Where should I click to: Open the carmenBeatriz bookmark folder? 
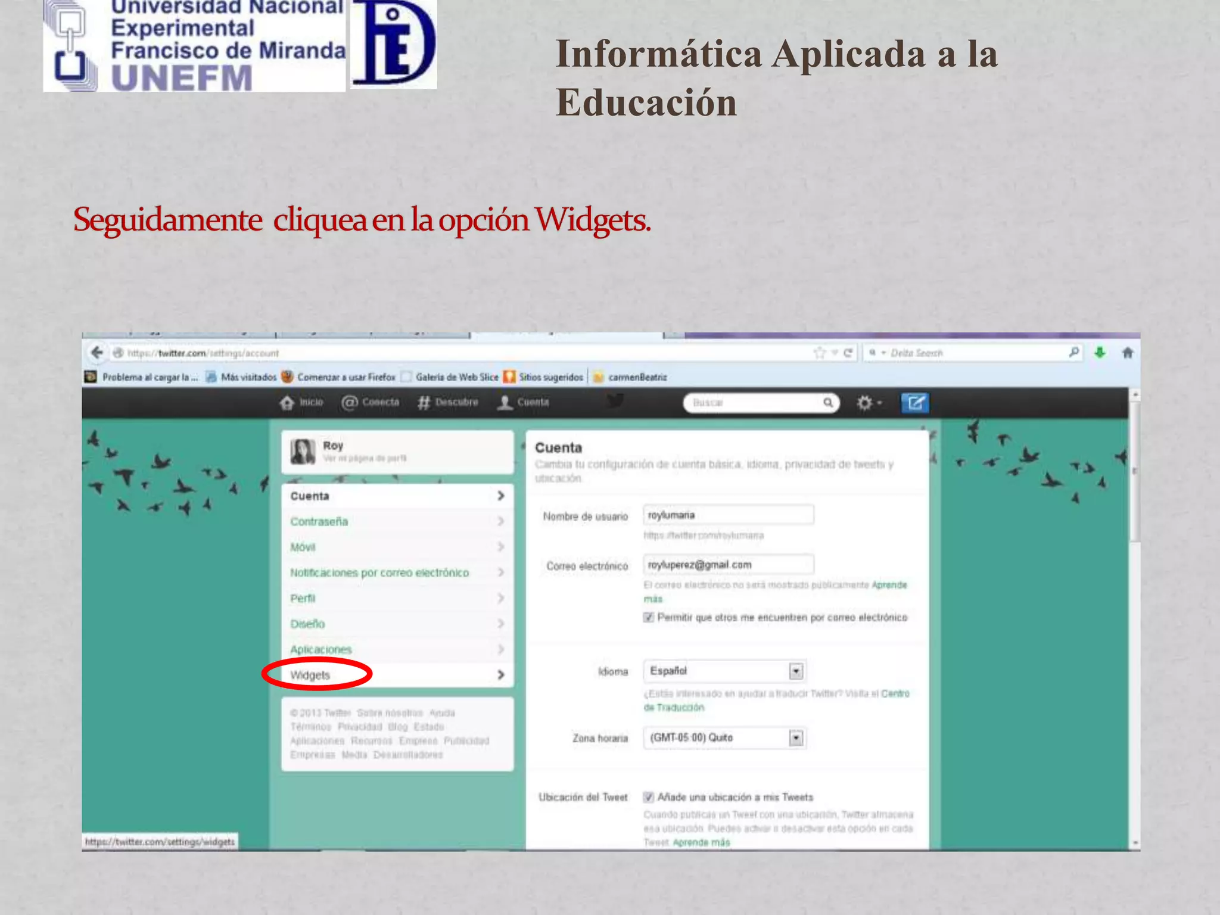tap(630, 377)
